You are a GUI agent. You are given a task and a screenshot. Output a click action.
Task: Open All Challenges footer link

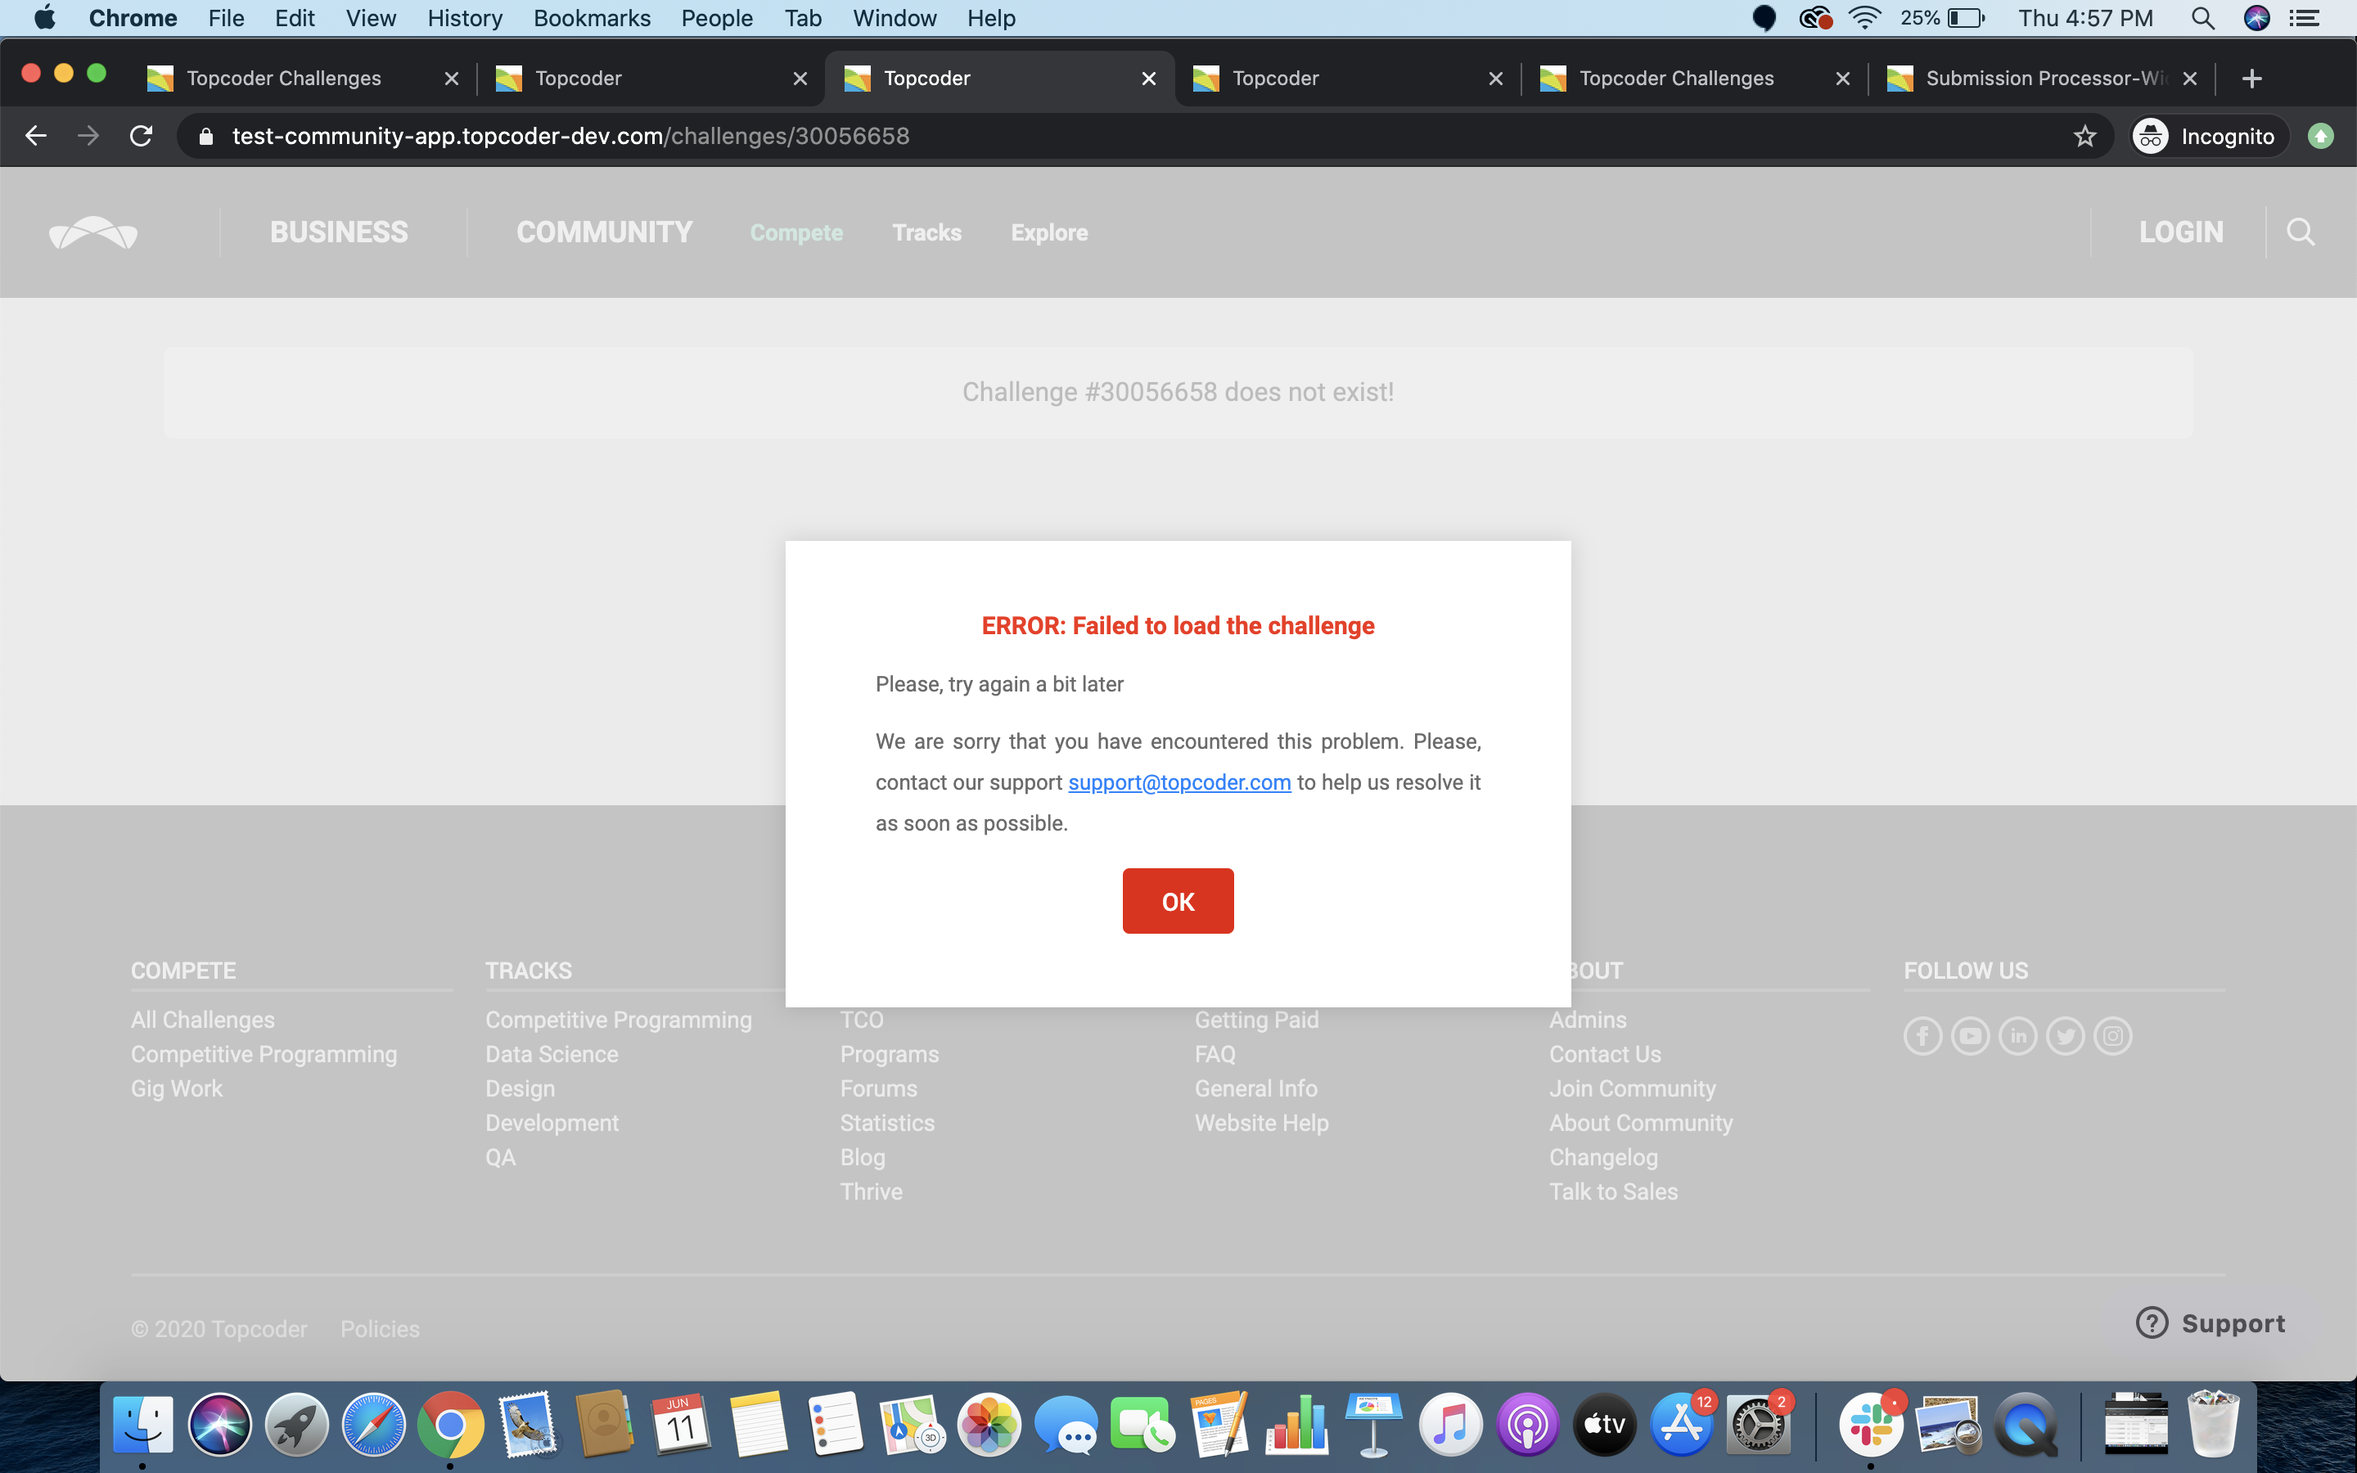point(203,1020)
